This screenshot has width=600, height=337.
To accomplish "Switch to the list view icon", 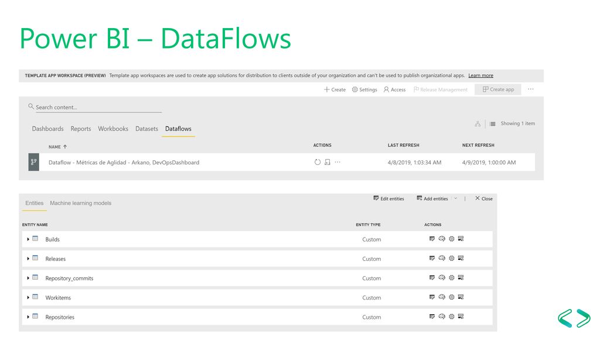I will click(492, 124).
